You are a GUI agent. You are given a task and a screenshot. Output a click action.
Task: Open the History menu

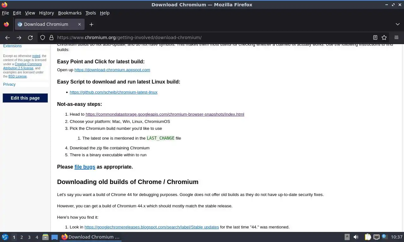pyautogui.click(x=46, y=13)
